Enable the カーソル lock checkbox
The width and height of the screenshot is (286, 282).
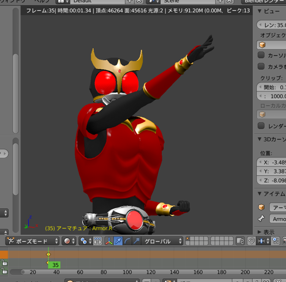[261, 55]
